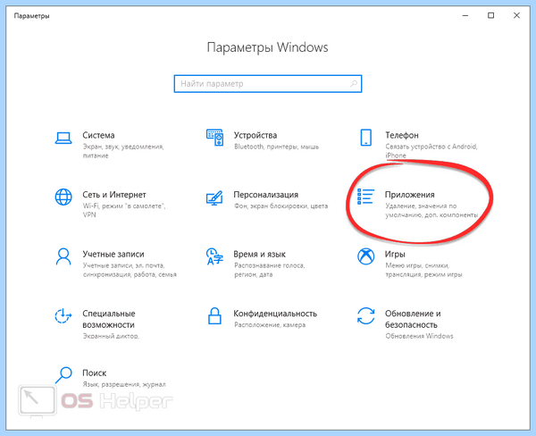This screenshot has width=536, height=436.
Task: Open the Приложения settings label
Action: pos(409,195)
